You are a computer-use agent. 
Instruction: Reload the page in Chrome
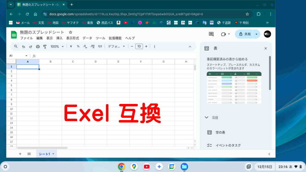click(x=27, y=14)
